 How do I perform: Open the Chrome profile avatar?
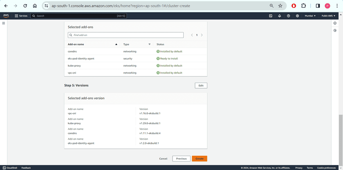[x=328, y=6]
